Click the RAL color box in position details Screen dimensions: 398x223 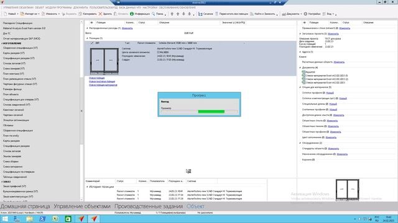159,52
